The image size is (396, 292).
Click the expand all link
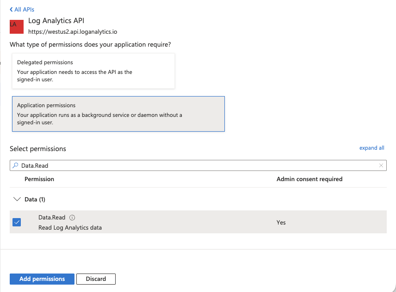coord(371,148)
